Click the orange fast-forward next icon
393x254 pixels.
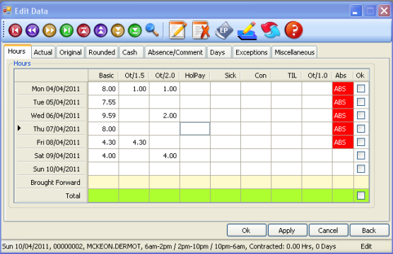49,30
